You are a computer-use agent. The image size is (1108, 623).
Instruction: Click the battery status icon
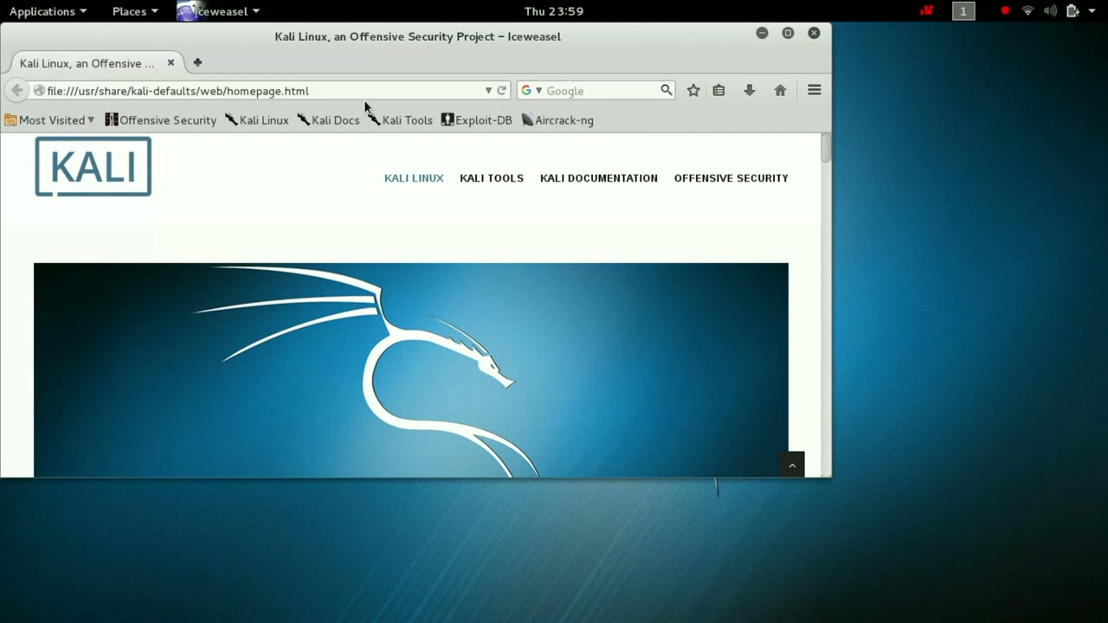click(1073, 11)
